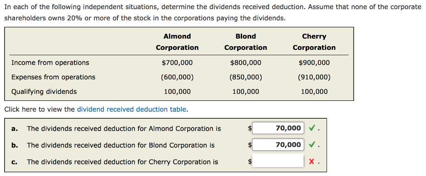
Task: Select the Cherry Corporation column header
Action: (314, 42)
